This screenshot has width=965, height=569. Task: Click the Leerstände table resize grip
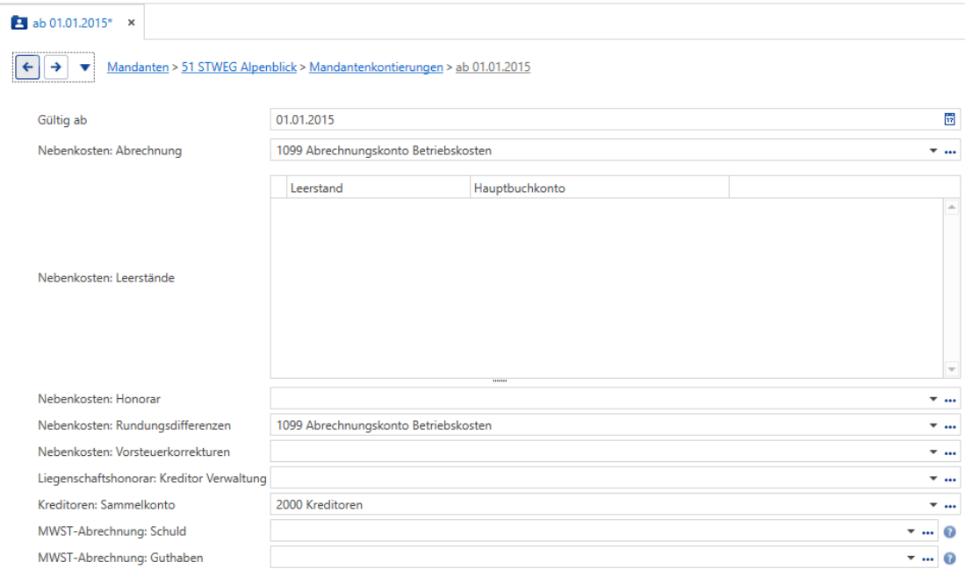coord(500,381)
